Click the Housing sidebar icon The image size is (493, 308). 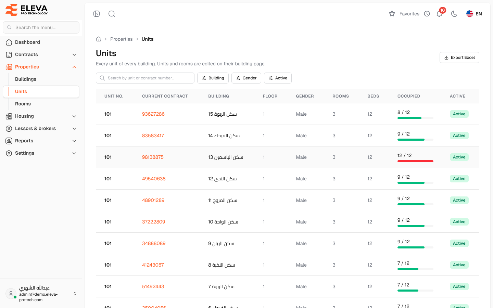9,116
